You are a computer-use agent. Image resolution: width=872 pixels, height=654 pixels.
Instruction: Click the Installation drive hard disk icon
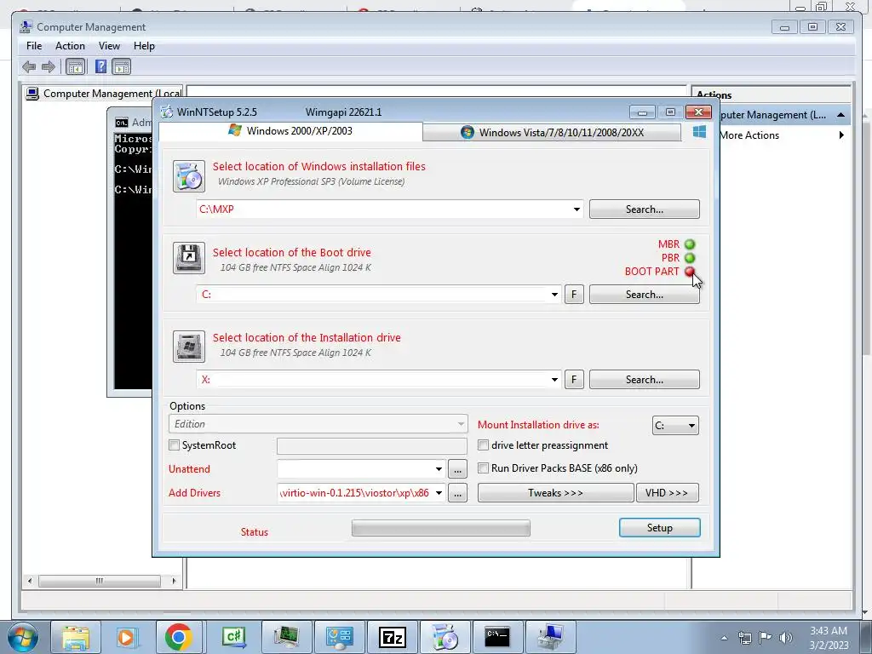click(188, 347)
